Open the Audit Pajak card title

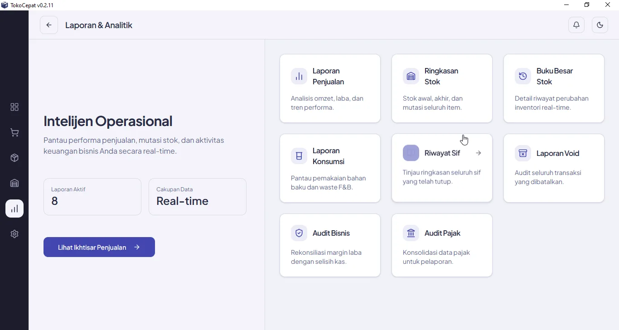tap(442, 233)
